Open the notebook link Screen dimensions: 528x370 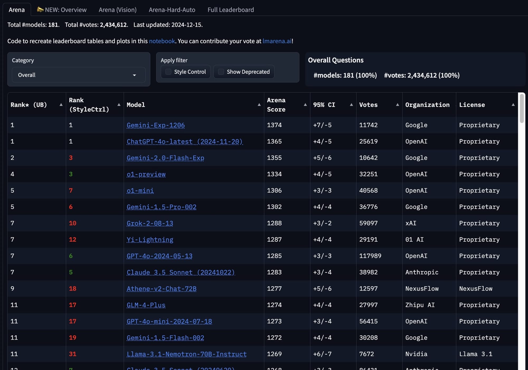pos(162,41)
